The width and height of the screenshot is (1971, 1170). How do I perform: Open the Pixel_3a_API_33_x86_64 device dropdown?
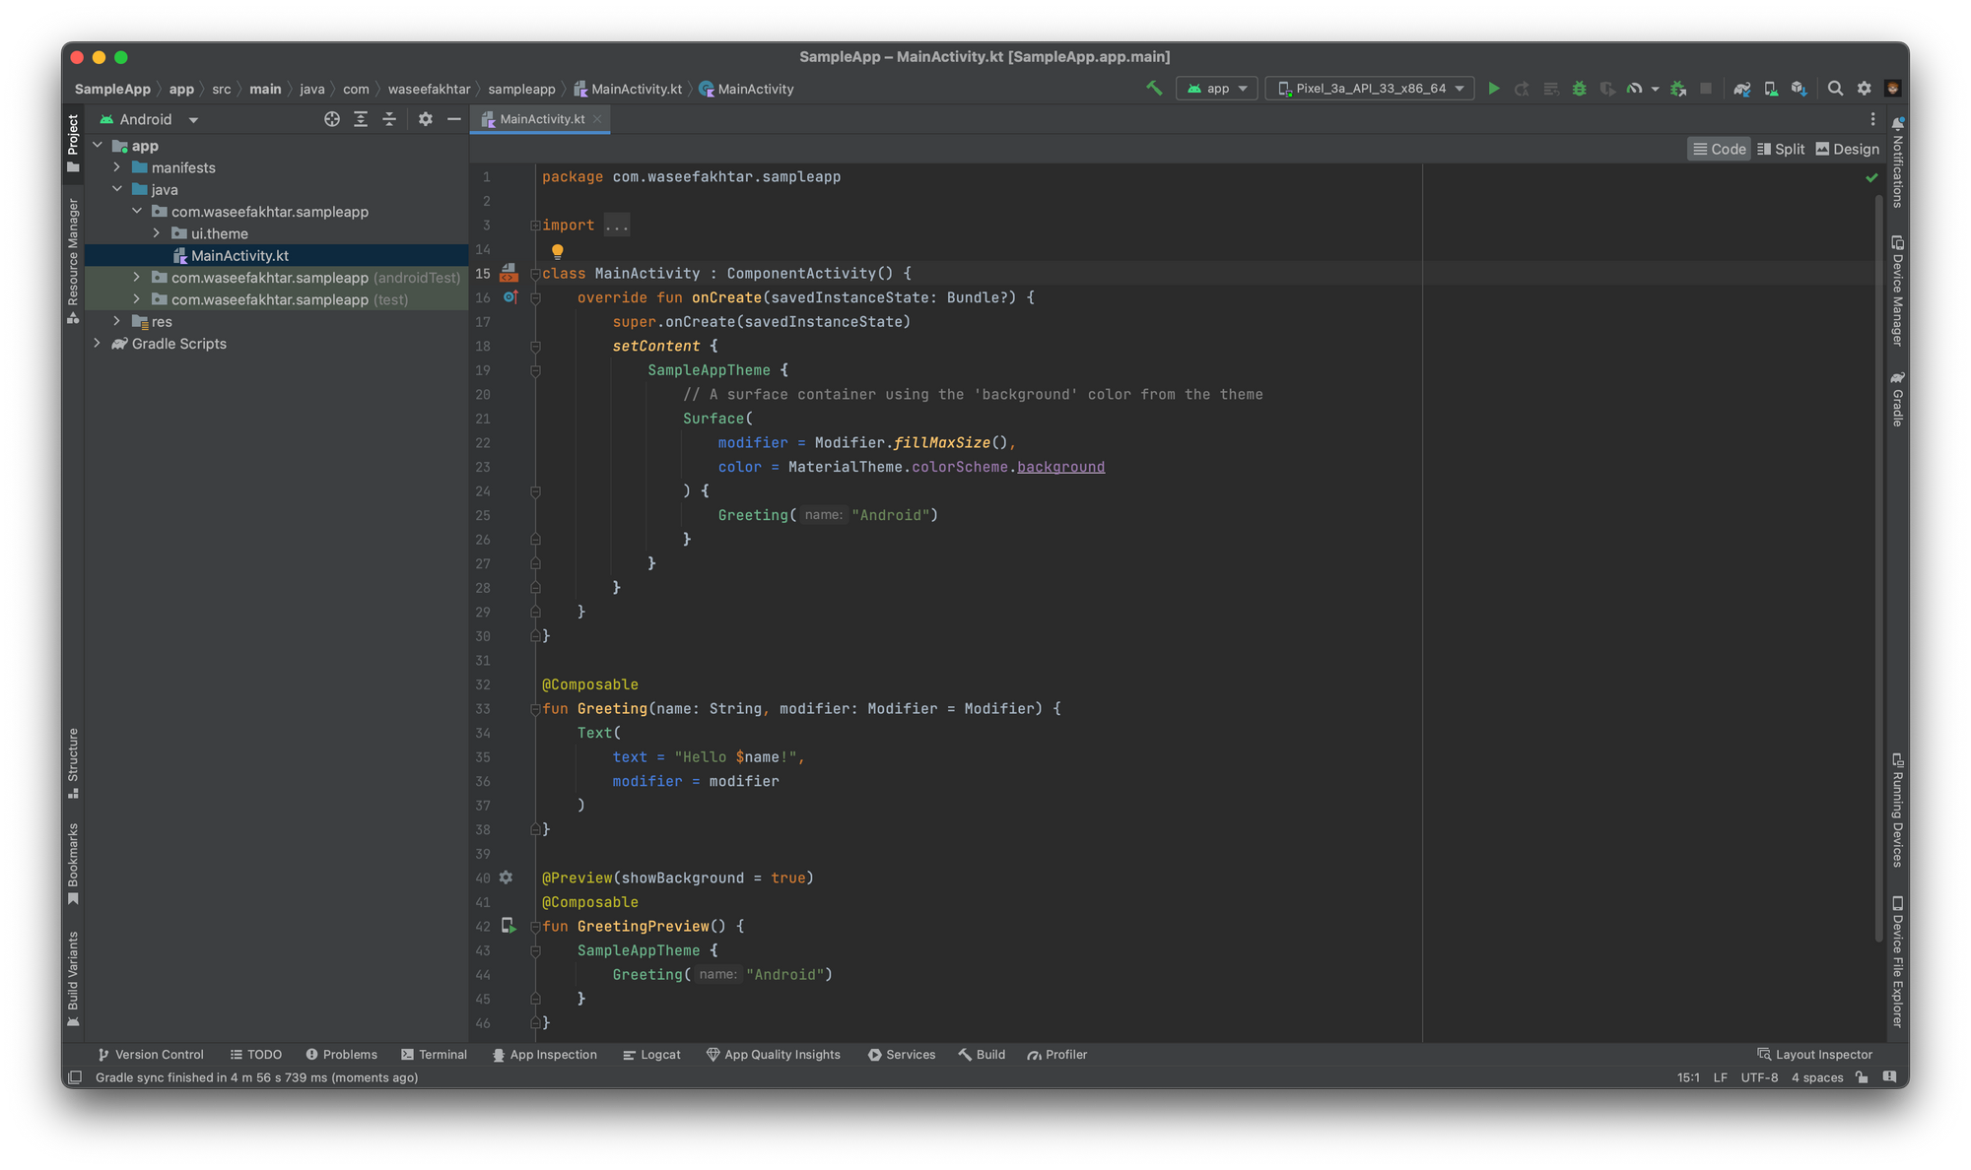pos(1370,89)
